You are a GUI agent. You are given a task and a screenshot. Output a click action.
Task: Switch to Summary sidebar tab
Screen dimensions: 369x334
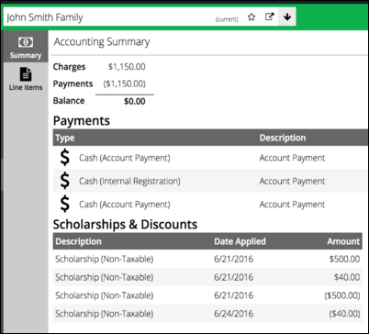pyautogui.click(x=26, y=47)
